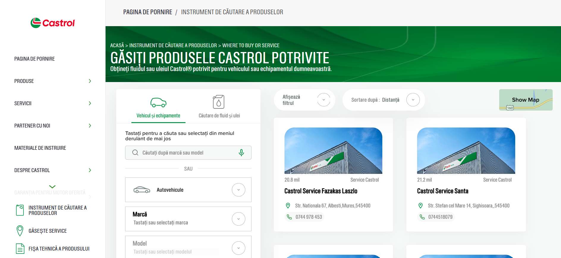Open the Model dropdown
Screen dimensions: 561x258
(x=238, y=248)
